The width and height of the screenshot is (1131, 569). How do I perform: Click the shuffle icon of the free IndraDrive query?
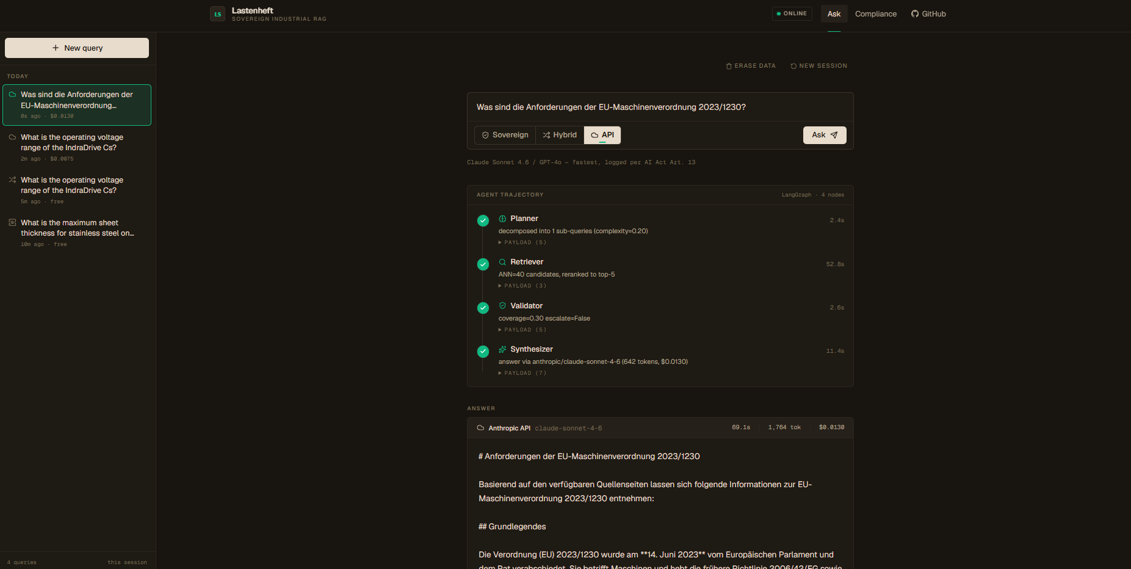[12, 180]
